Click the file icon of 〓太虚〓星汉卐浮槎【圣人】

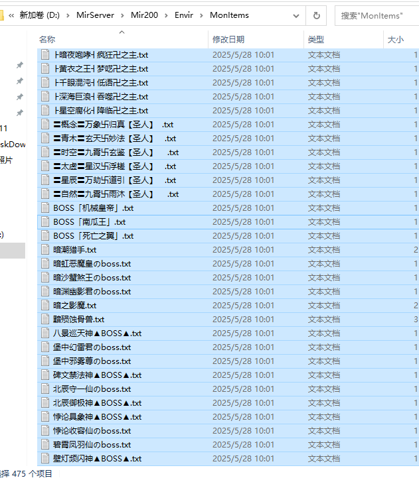(x=45, y=166)
